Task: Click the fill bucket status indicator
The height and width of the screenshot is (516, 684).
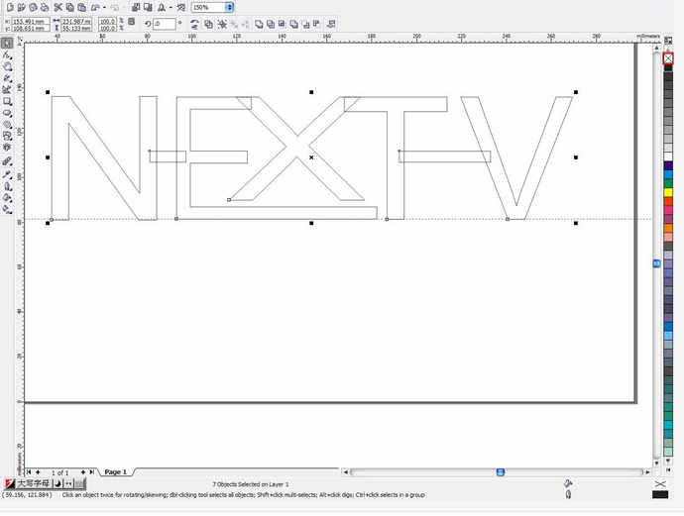Action: pos(568,483)
